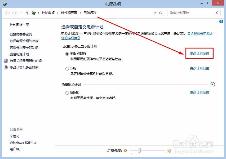This screenshot has width=226, height=159.
Task: Click the Back navigation arrow
Action: pos(8,13)
